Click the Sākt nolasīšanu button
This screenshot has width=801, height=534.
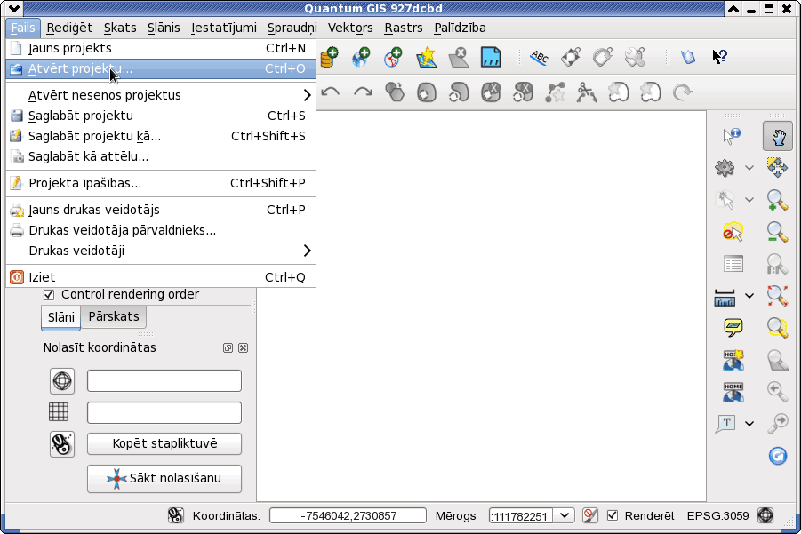click(x=164, y=478)
